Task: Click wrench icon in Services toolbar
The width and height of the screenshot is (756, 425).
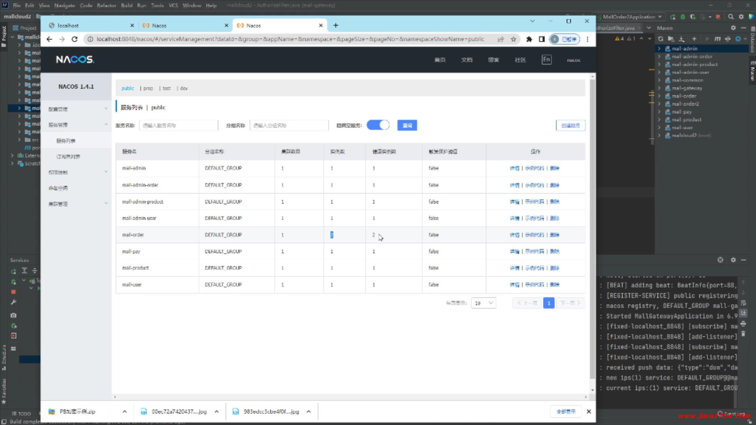Action: (13, 302)
